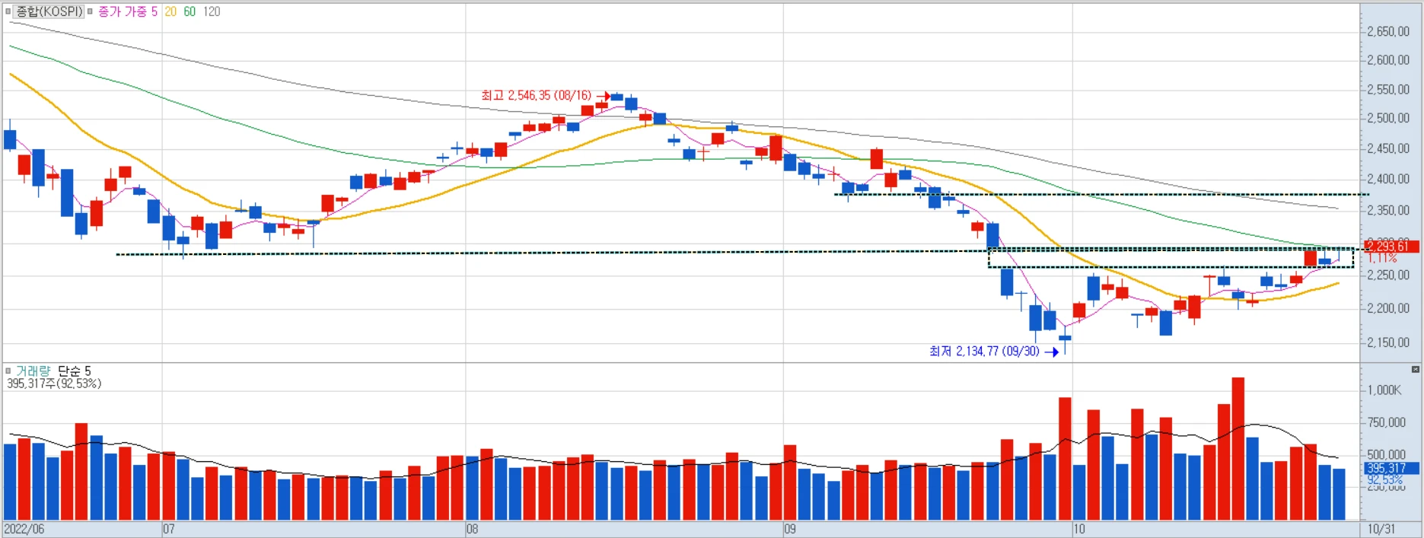
Task: Click the 2,600.00 price axis label
Action: [1388, 60]
